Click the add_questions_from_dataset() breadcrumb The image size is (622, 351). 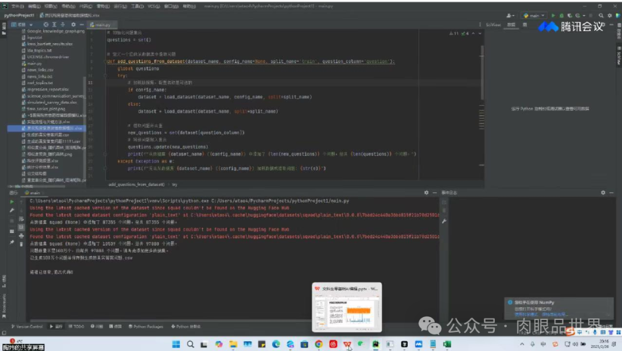click(x=136, y=185)
